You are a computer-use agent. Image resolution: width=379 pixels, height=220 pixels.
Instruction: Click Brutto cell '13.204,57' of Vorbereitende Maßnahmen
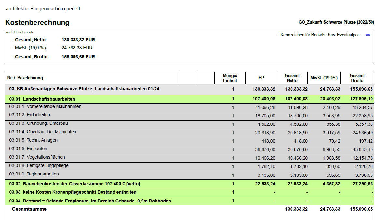[362, 108]
